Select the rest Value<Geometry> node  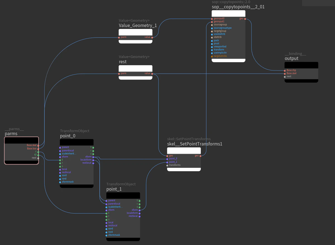pos(135,72)
